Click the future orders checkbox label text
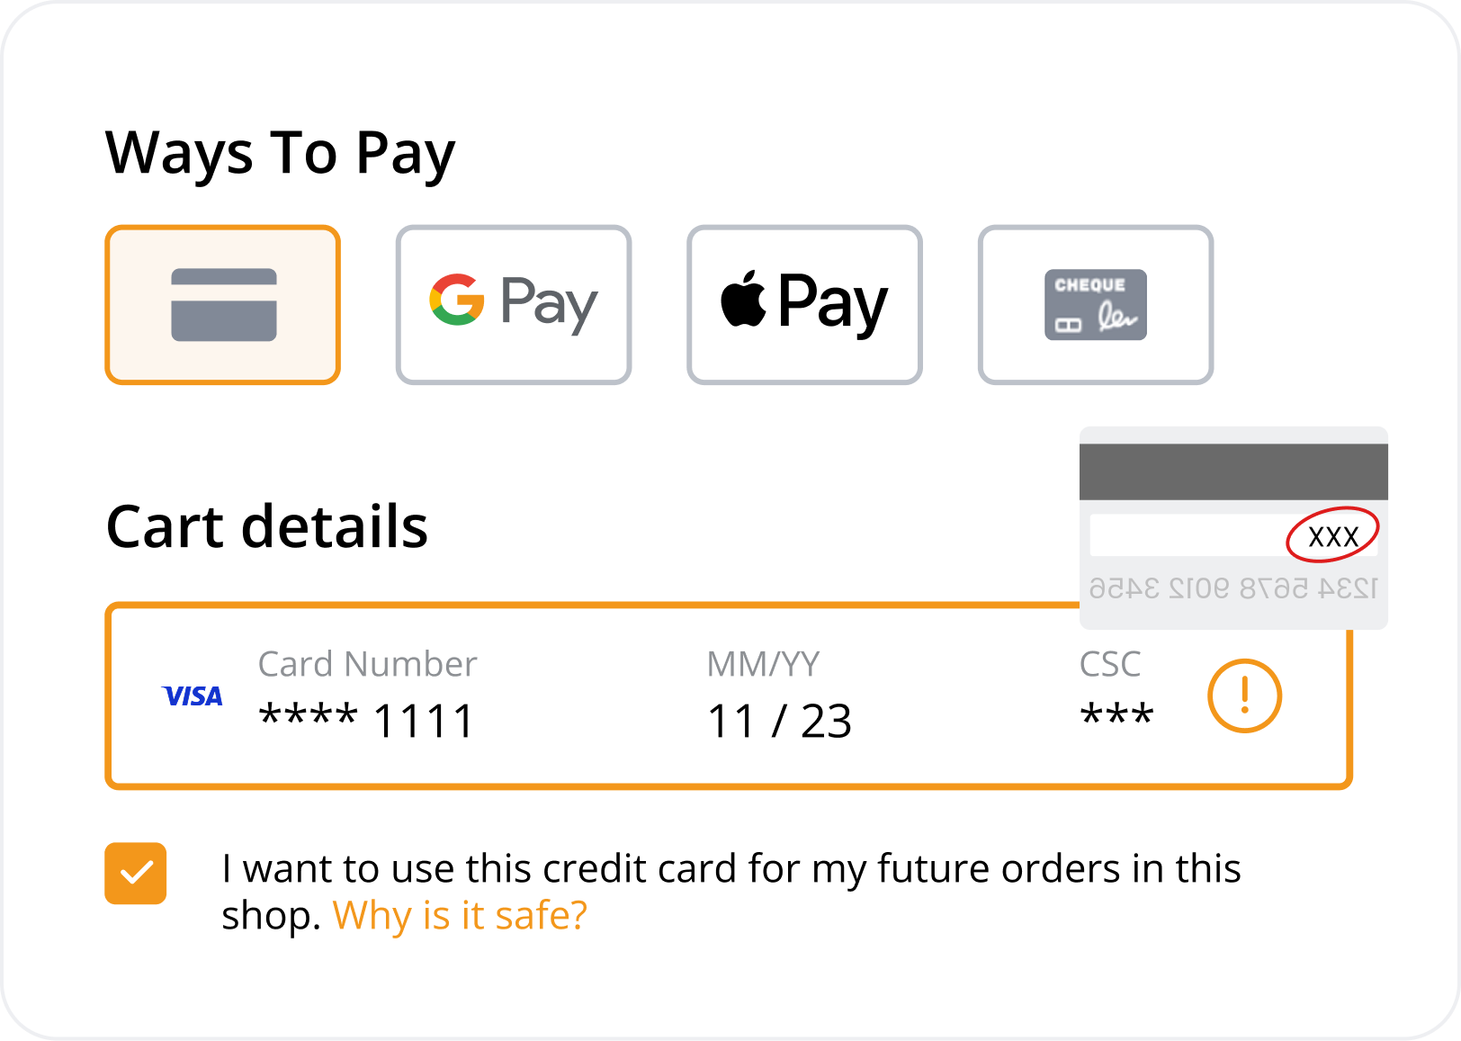The height and width of the screenshot is (1041, 1461). [x=730, y=869]
